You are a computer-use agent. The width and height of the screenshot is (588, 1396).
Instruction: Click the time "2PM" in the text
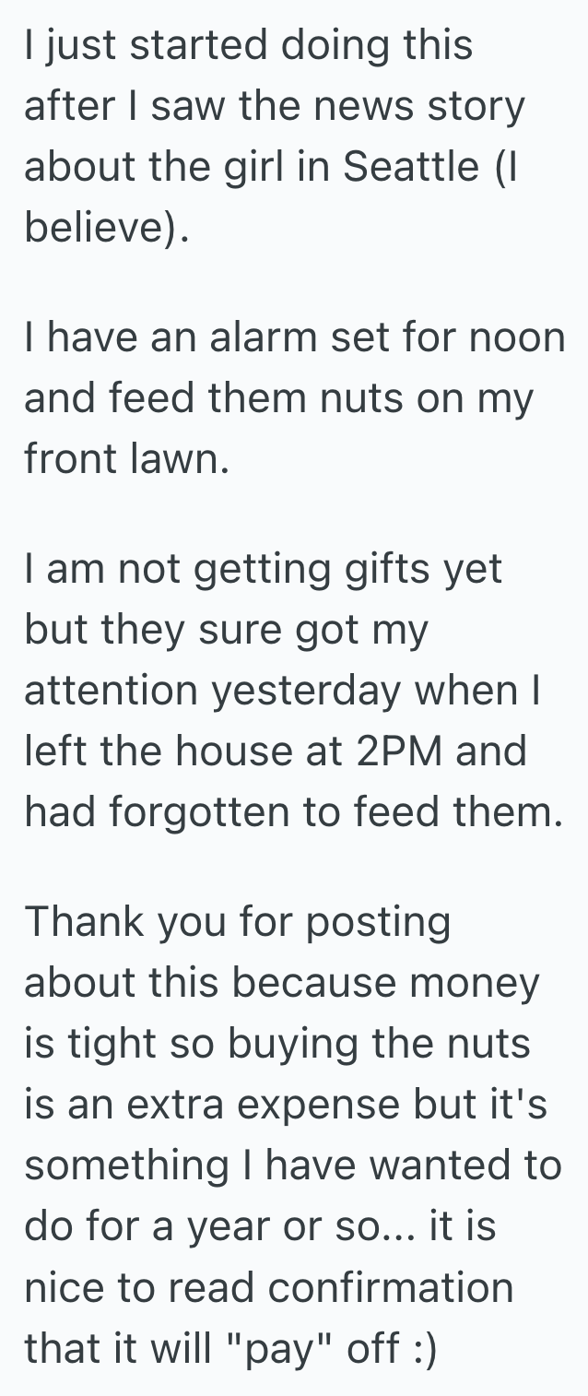tap(398, 751)
